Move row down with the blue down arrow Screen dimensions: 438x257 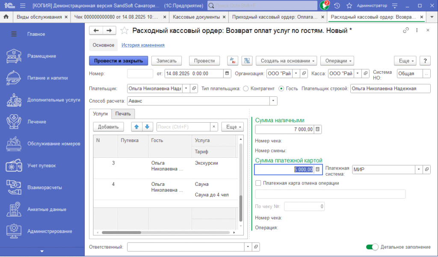tap(147, 127)
